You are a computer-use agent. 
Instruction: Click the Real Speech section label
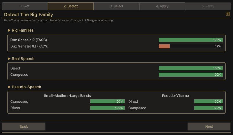pyautogui.click(x=23, y=59)
